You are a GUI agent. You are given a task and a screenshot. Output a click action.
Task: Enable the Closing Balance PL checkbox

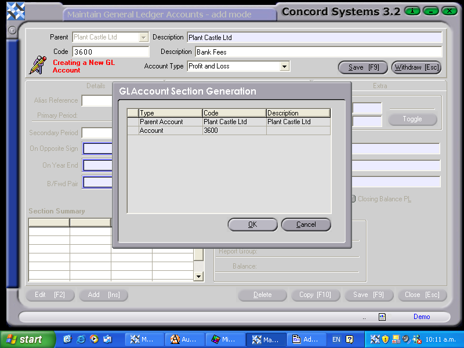click(x=353, y=199)
